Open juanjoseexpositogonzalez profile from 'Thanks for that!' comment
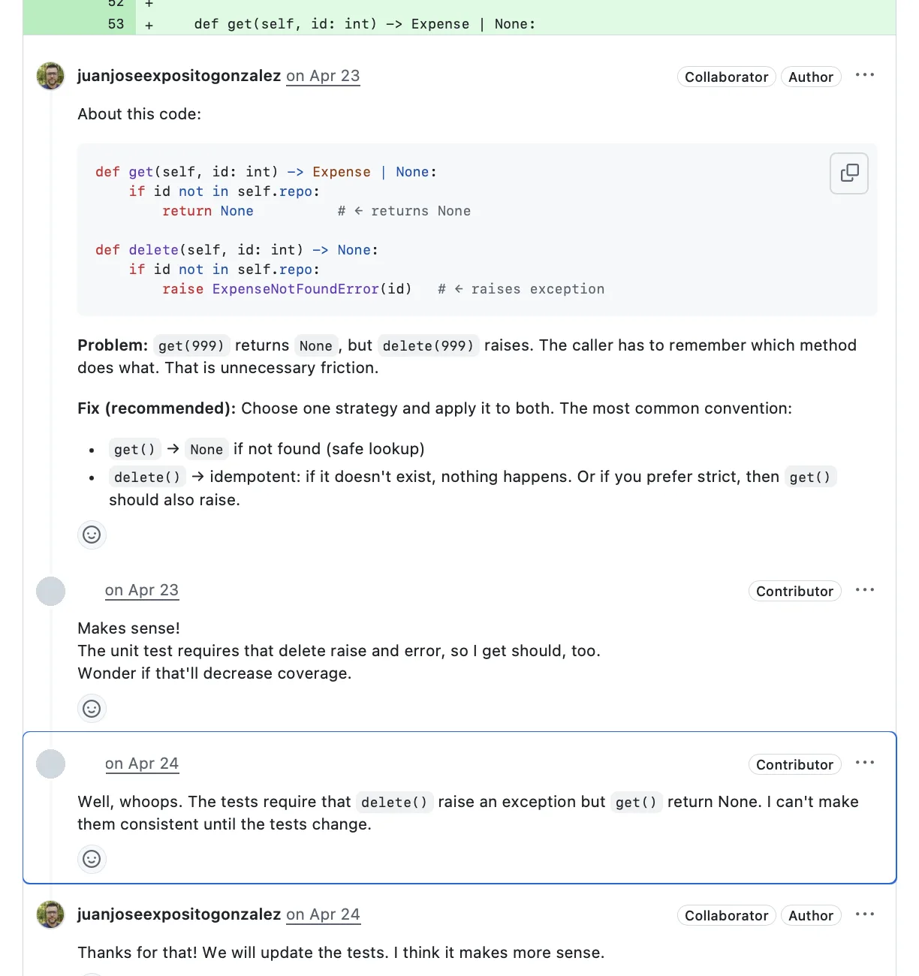This screenshot has width=919, height=976. tap(179, 914)
